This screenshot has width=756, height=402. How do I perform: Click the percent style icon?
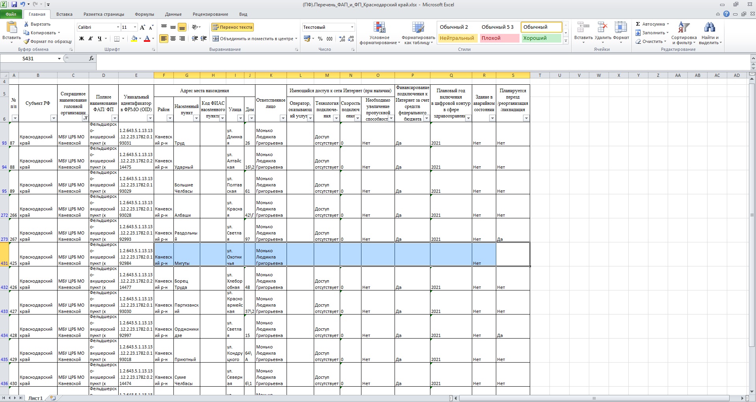pyautogui.click(x=320, y=39)
